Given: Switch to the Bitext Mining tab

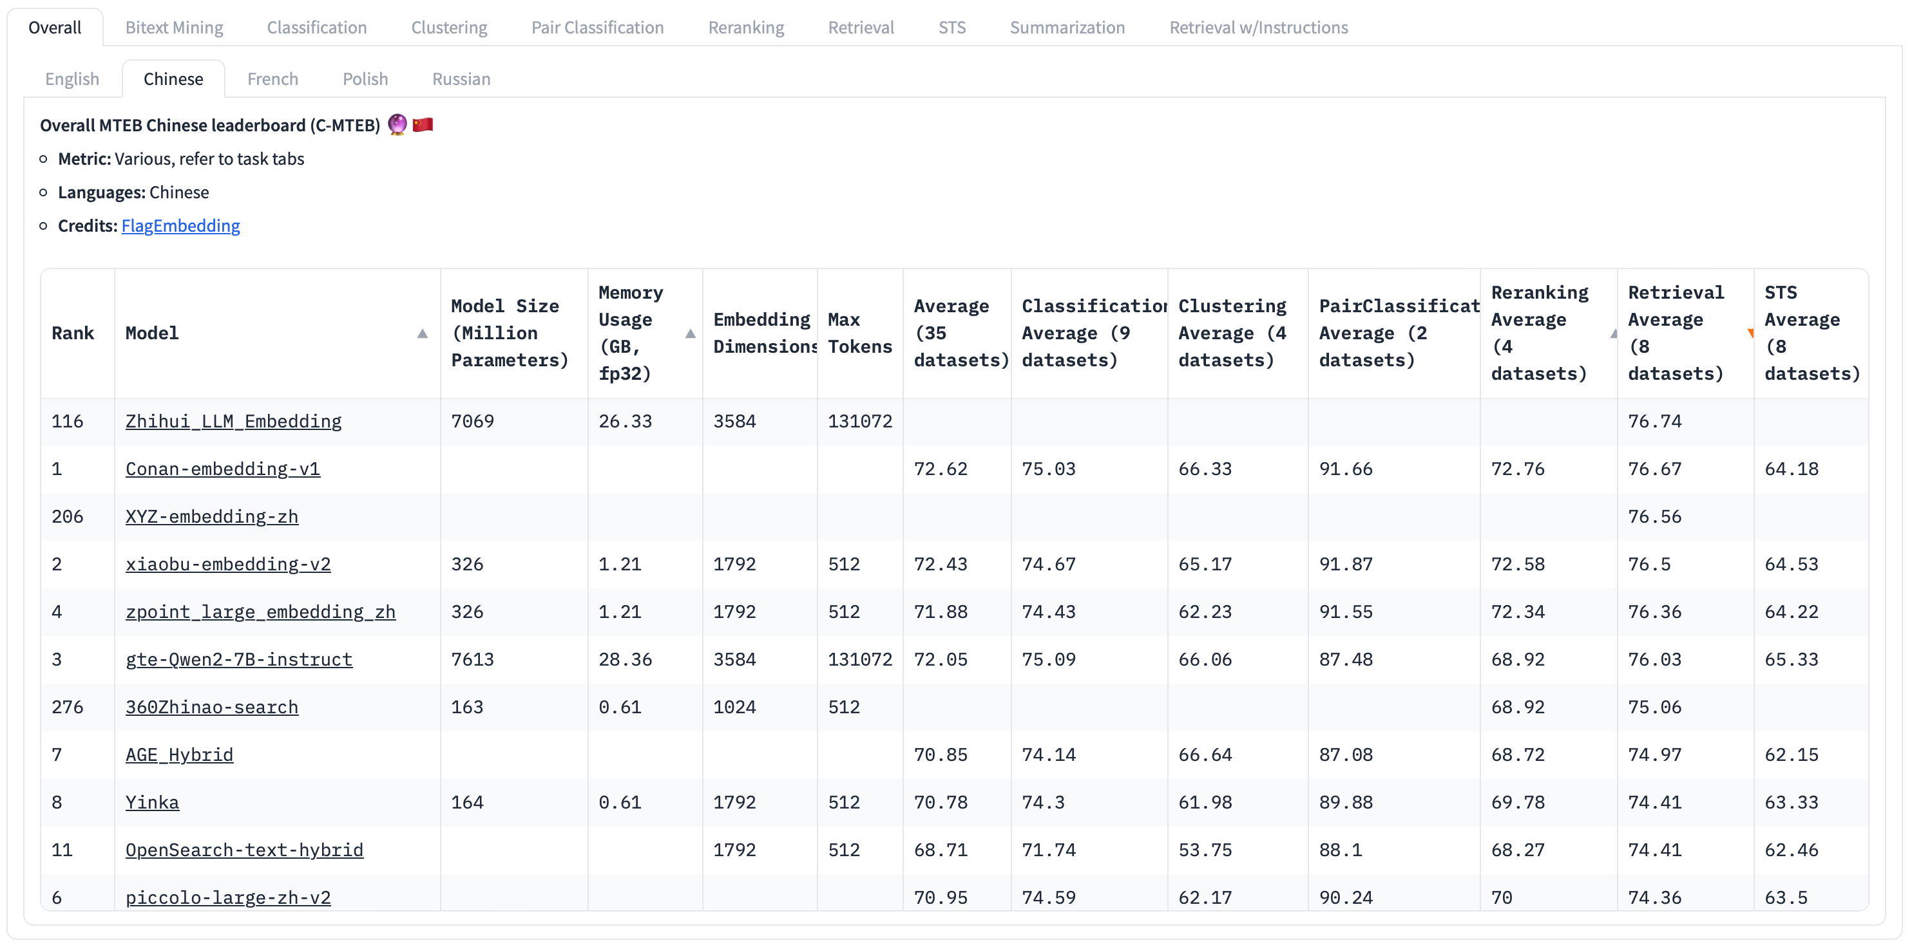Looking at the screenshot, I should pyautogui.click(x=174, y=28).
